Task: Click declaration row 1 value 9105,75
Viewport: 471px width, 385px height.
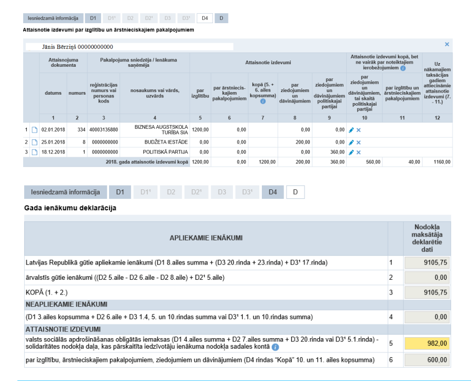Action: pos(427,262)
